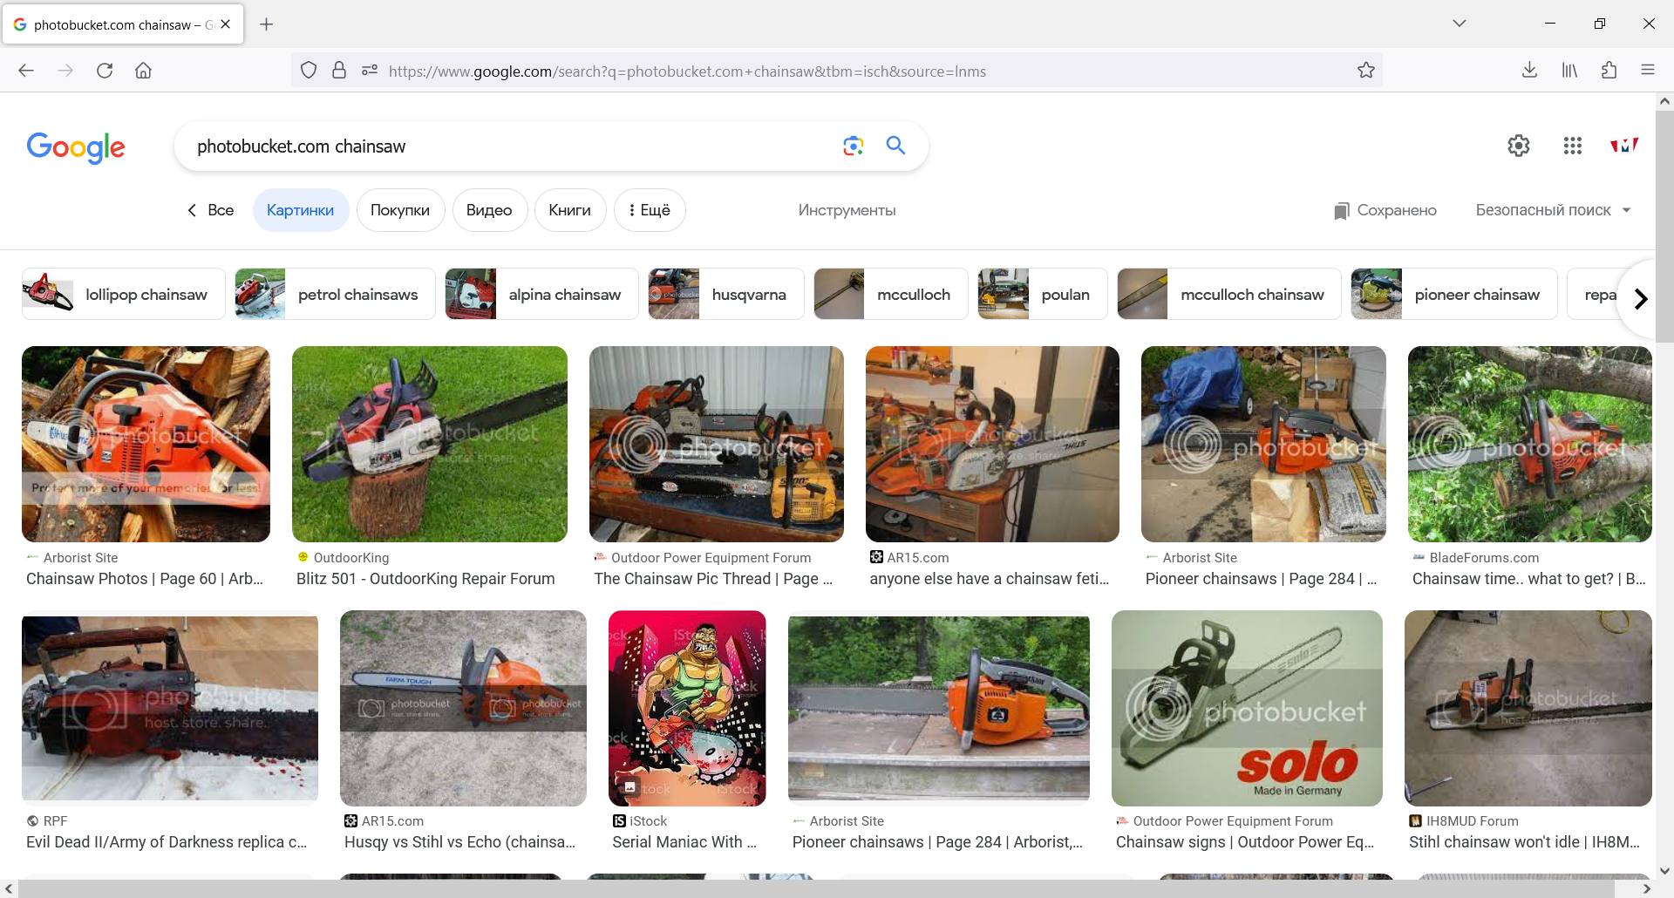Select the petrol chainsaws chip
Image resolution: width=1674 pixels, height=898 pixels.
pyautogui.click(x=335, y=295)
